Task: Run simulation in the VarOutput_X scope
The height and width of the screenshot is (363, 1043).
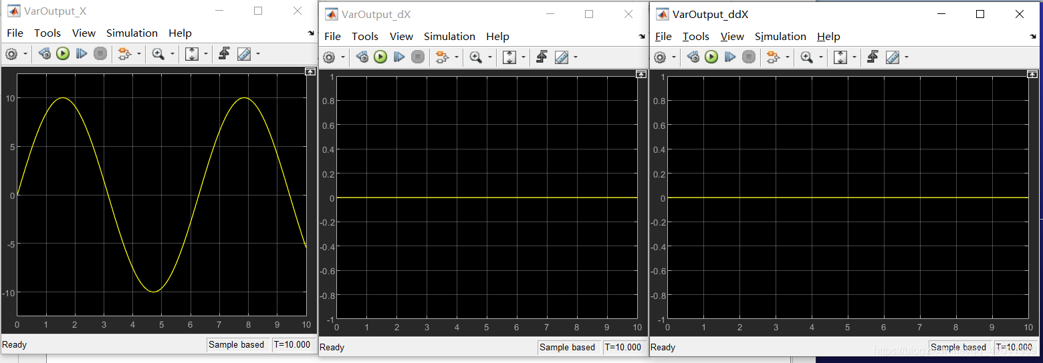Action: click(63, 54)
